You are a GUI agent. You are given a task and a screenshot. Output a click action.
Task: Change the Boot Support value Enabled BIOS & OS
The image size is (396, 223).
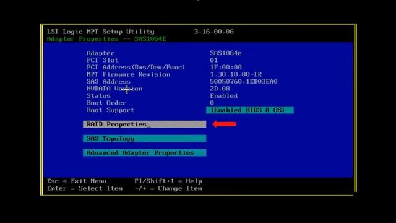(x=250, y=110)
